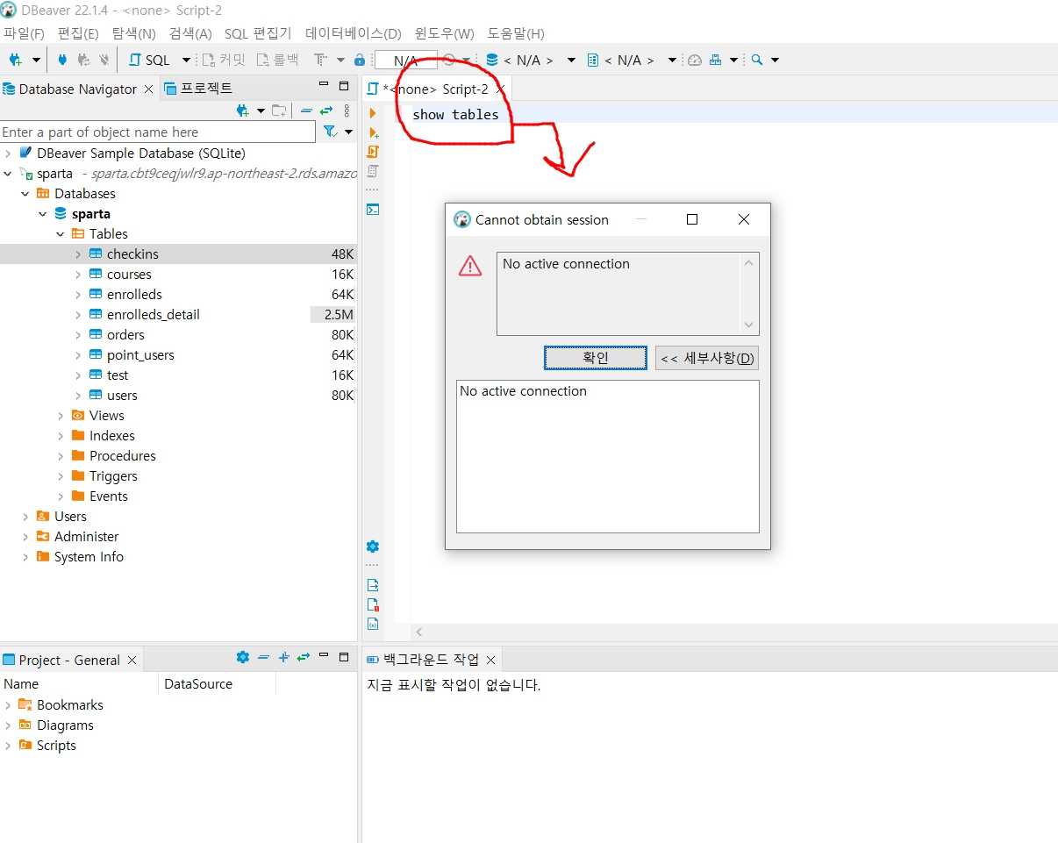Select the Procedures folder
Image resolution: width=1058 pixels, height=843 pixels.
click(122, 456)
